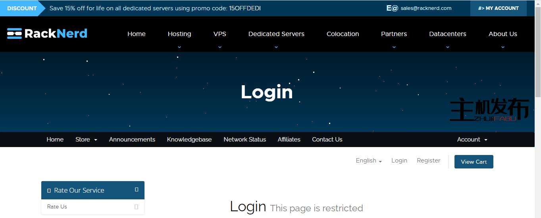The height and width of the screenshot is (218, 541).
Task: Click the MY ACCOUNT button
Action: (x=498, y=8)
